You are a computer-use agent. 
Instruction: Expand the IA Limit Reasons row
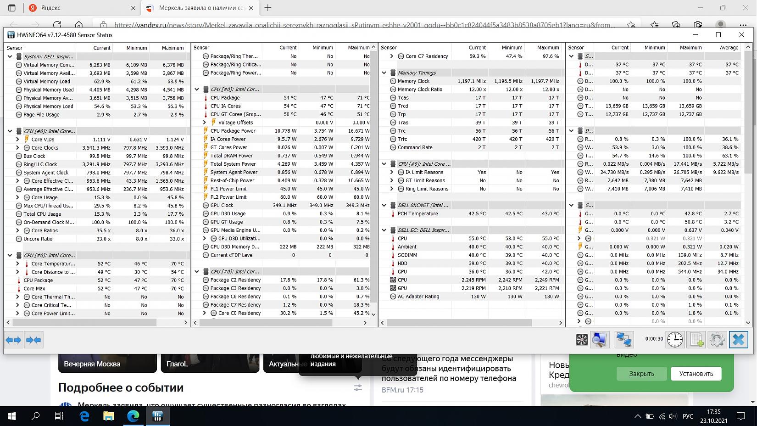[x=392, y=172]
